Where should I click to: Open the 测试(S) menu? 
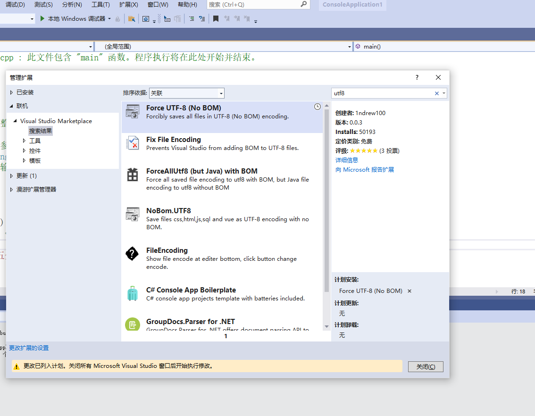coord(43,4)
